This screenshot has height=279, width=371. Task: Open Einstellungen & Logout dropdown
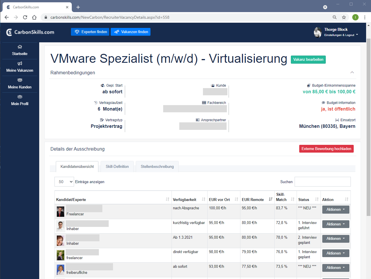point(341,35)
